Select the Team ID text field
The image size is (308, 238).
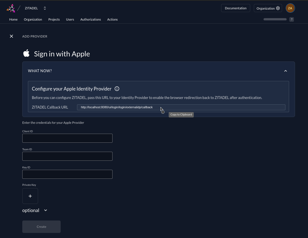67,156
